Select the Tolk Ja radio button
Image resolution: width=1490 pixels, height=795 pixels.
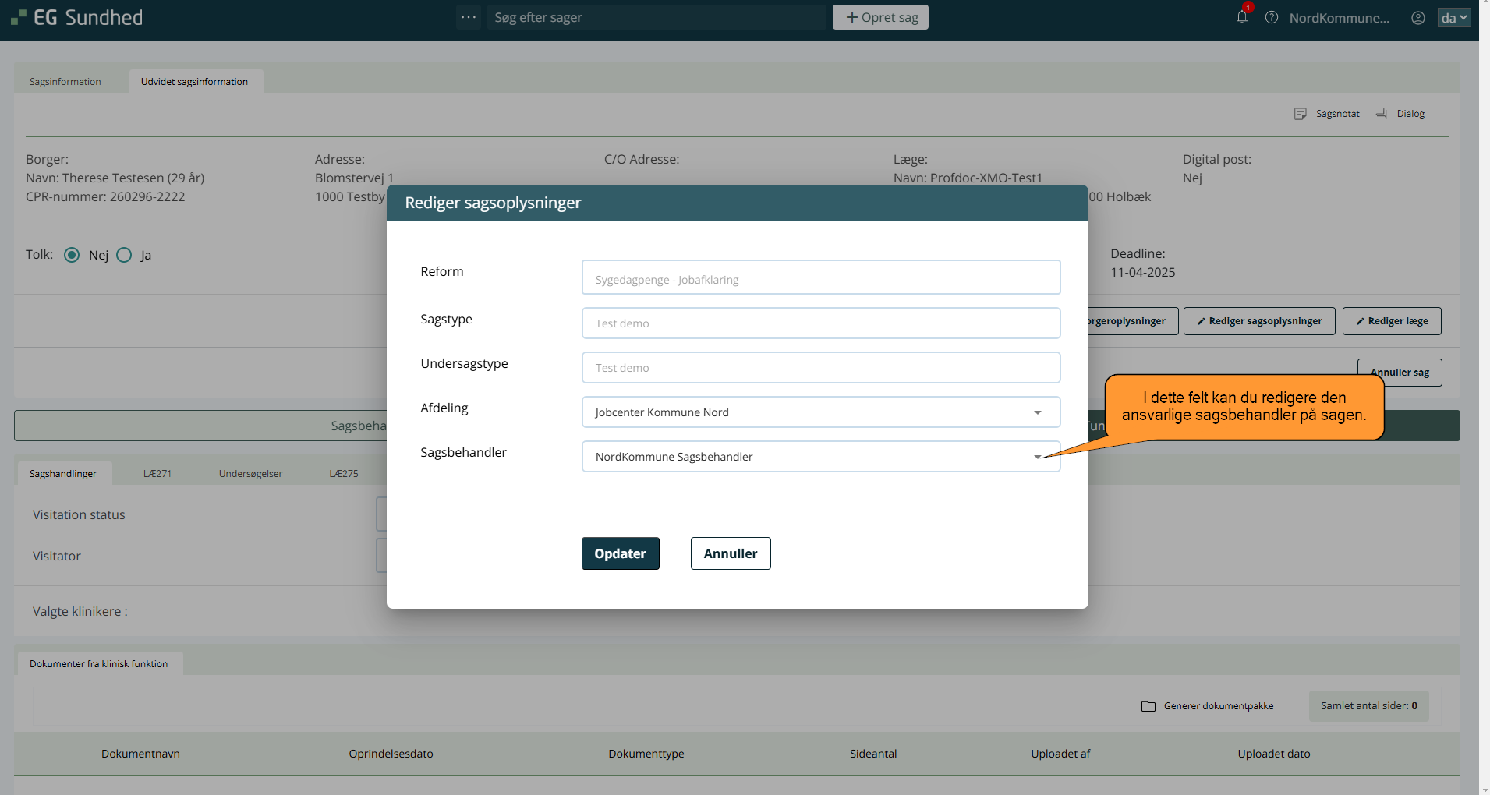[x=124, y=255]
